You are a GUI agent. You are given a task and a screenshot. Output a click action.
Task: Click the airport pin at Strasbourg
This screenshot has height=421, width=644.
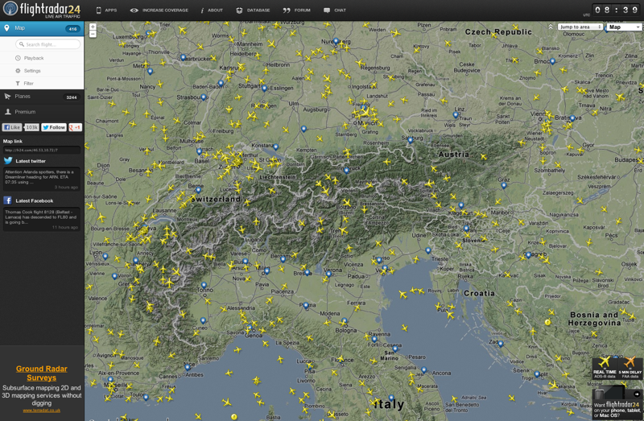[204, 97]
